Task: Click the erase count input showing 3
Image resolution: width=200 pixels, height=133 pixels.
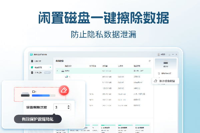Action: tap(62, 107)
